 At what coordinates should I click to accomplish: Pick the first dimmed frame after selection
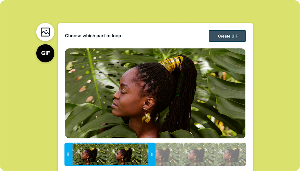click(x=167, y=154)
